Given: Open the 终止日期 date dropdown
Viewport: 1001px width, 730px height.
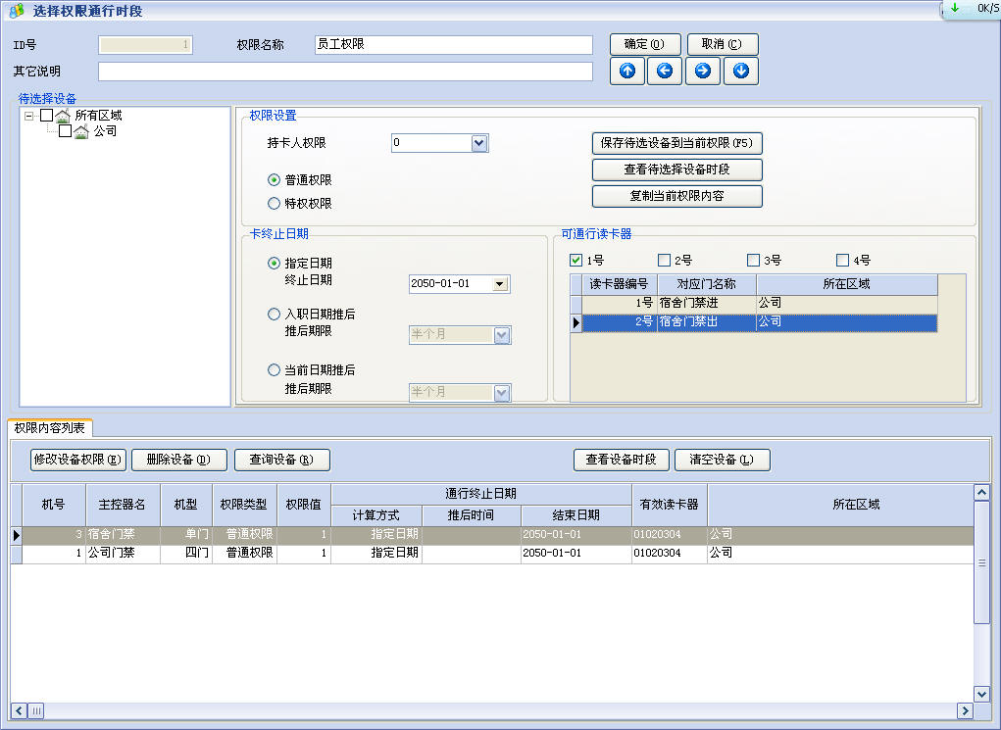Looking at the screenshot, I should coord(500,284).
